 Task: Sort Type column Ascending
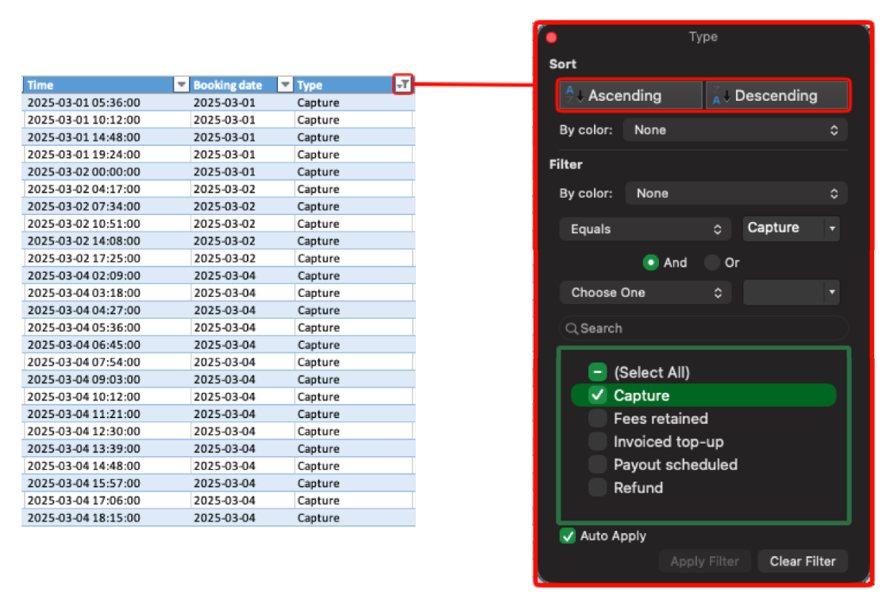point(630,95)
